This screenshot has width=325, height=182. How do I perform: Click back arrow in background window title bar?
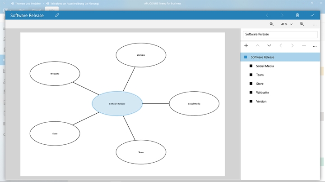5,3
